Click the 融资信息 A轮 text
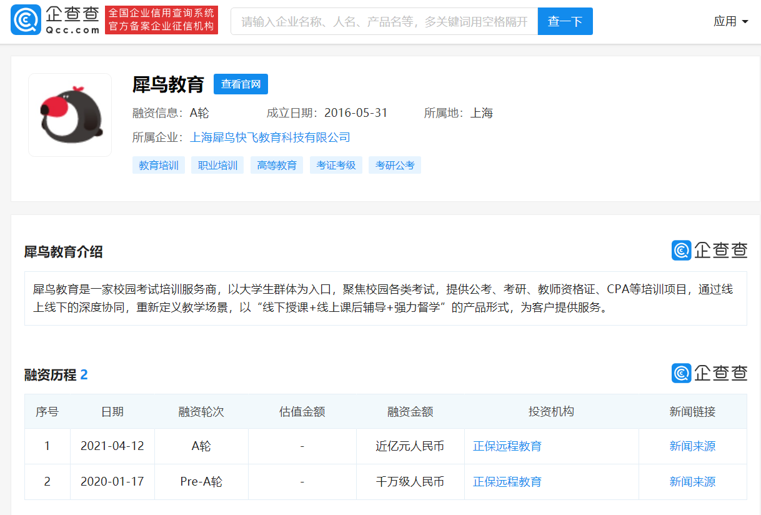761x515 pixels. [171, 113]
